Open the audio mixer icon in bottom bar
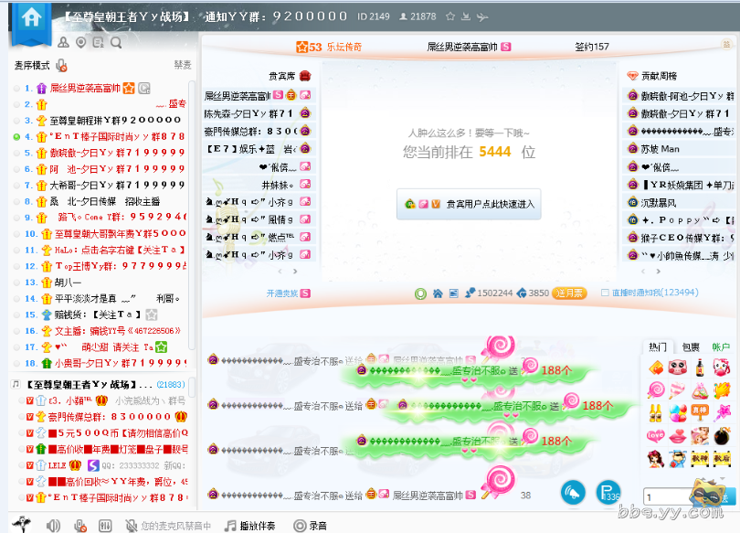This screenshot has height=533, width=740. coord(105,526)
